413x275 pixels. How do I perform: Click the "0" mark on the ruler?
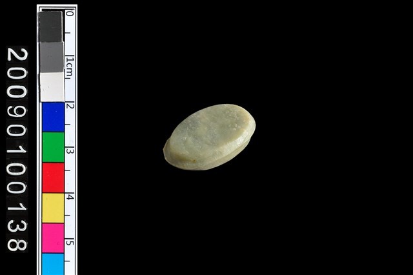point(70,14)
